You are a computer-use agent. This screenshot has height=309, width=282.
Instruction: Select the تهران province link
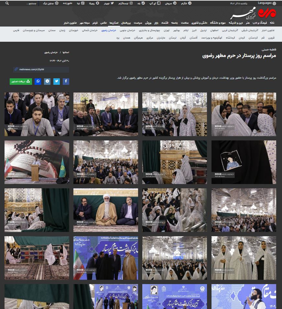(x=167, y=30)
